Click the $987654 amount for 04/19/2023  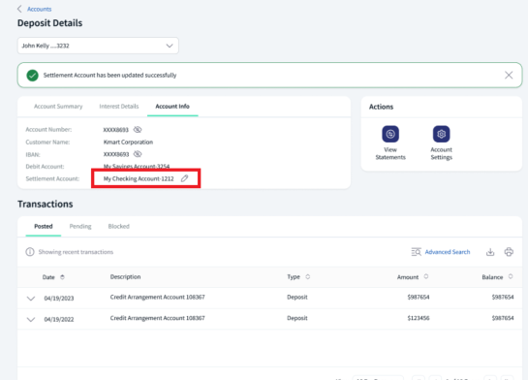[419, 297]
